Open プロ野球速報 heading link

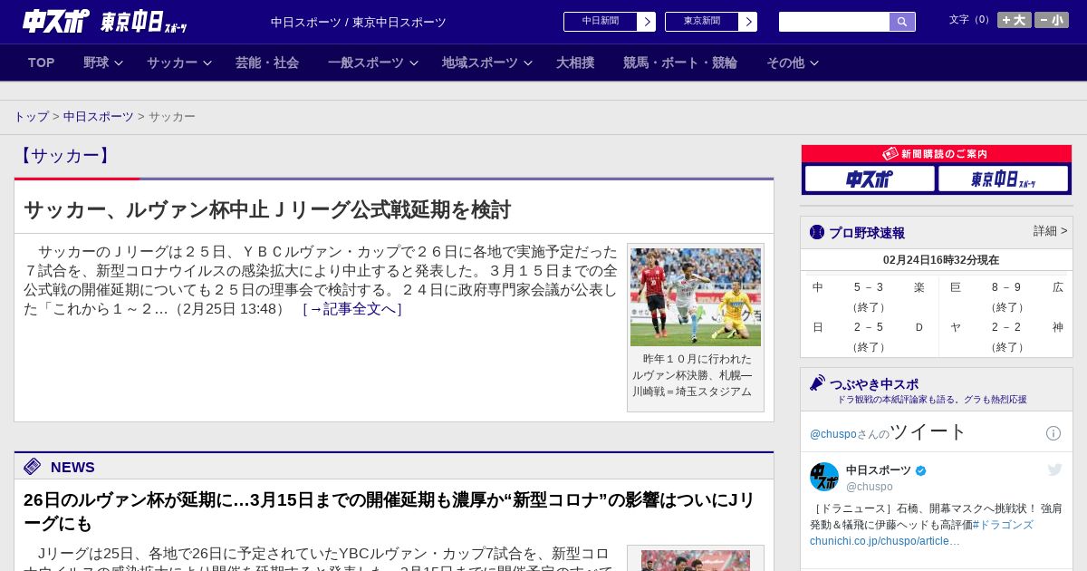click(867, 233)
